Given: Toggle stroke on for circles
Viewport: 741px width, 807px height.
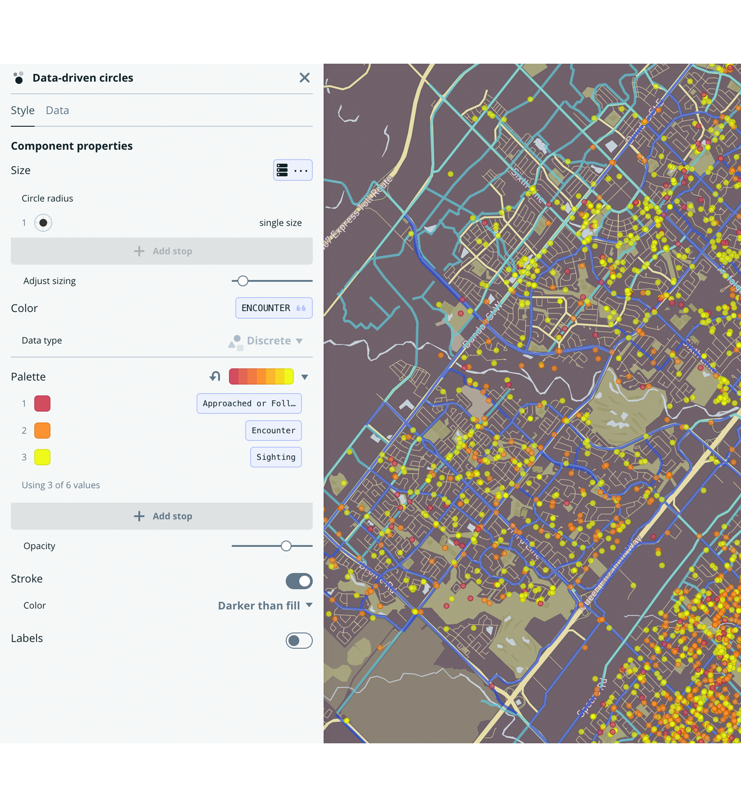Looking at the screenshot, I should pyautogui.click(x=299, y=581).
